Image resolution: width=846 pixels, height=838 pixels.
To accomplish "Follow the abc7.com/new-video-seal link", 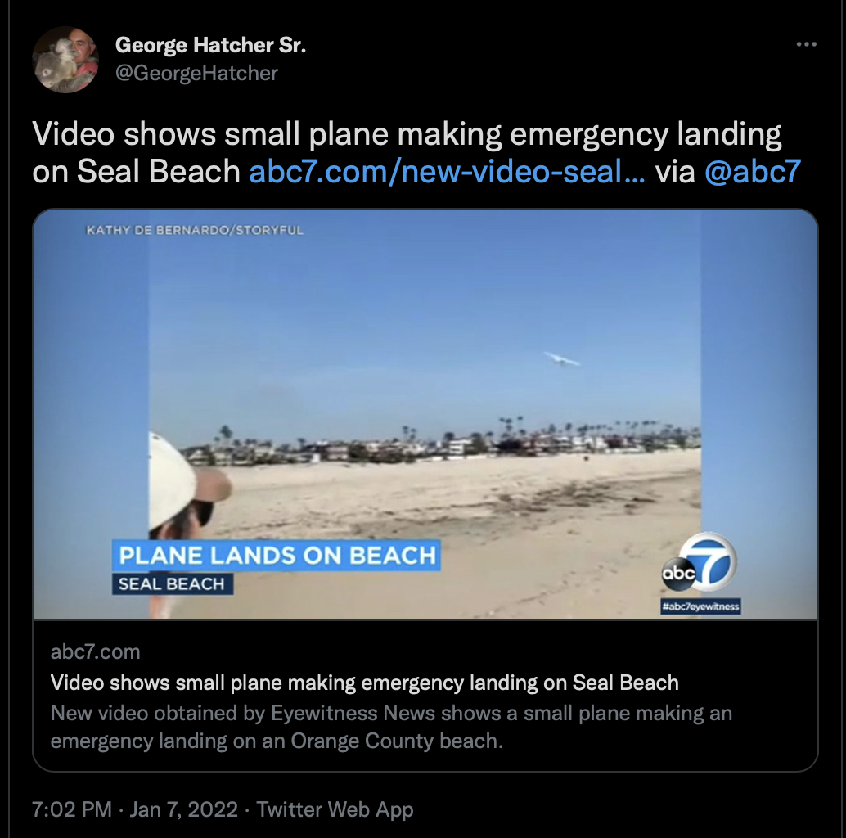I will pyautogui.click(x=447, y=172).
